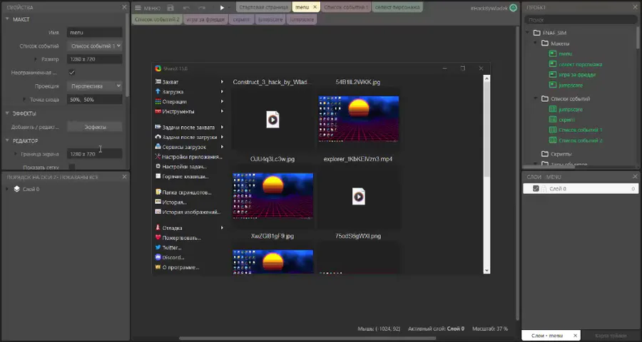
Task: Click the Списки событий folder icon
Action: click(544, 99)
